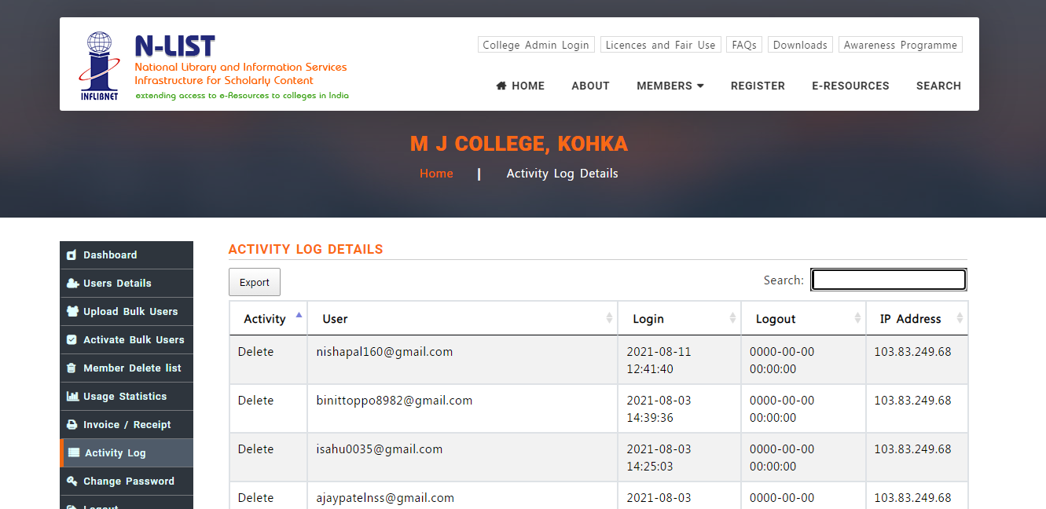
Task: Go to HOME in the navigation bar
Action: [520, 86]
